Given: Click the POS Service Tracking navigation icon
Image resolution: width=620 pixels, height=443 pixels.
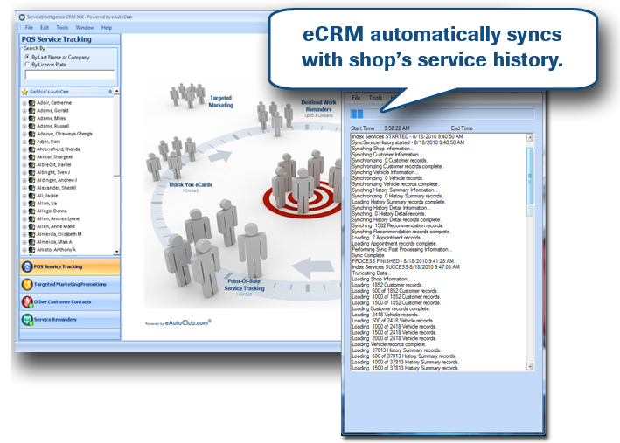Looking at the screenshot, I should pos(27,266).
